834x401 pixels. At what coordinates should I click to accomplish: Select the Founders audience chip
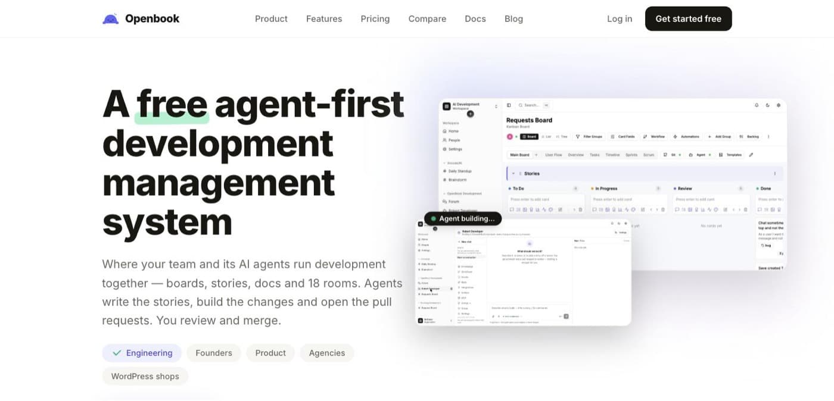pyautogui.click(x=214, y=353)
